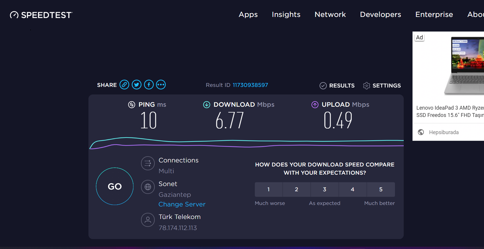Screen dimensions: 484x249
Task: Click Change Server link
Action: coord(182,204)
